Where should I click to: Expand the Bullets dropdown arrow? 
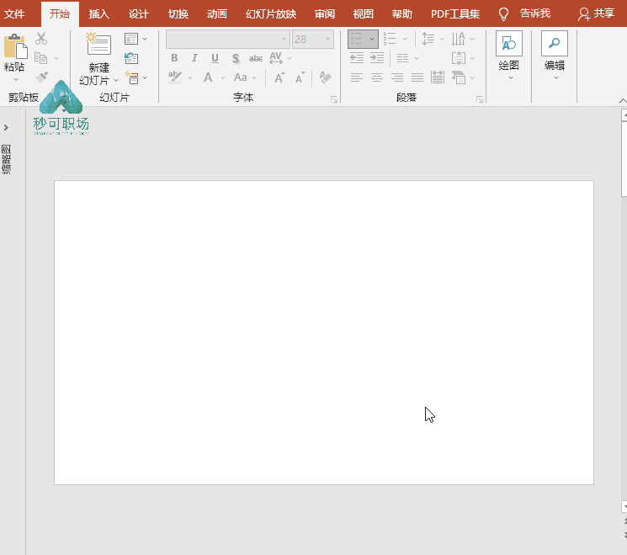[372, 40]
